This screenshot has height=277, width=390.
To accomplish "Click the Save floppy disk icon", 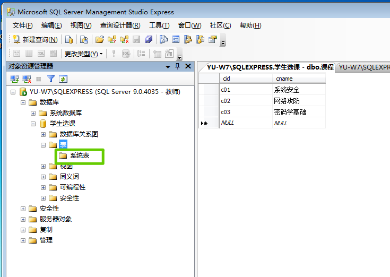I will click(136, 40).
